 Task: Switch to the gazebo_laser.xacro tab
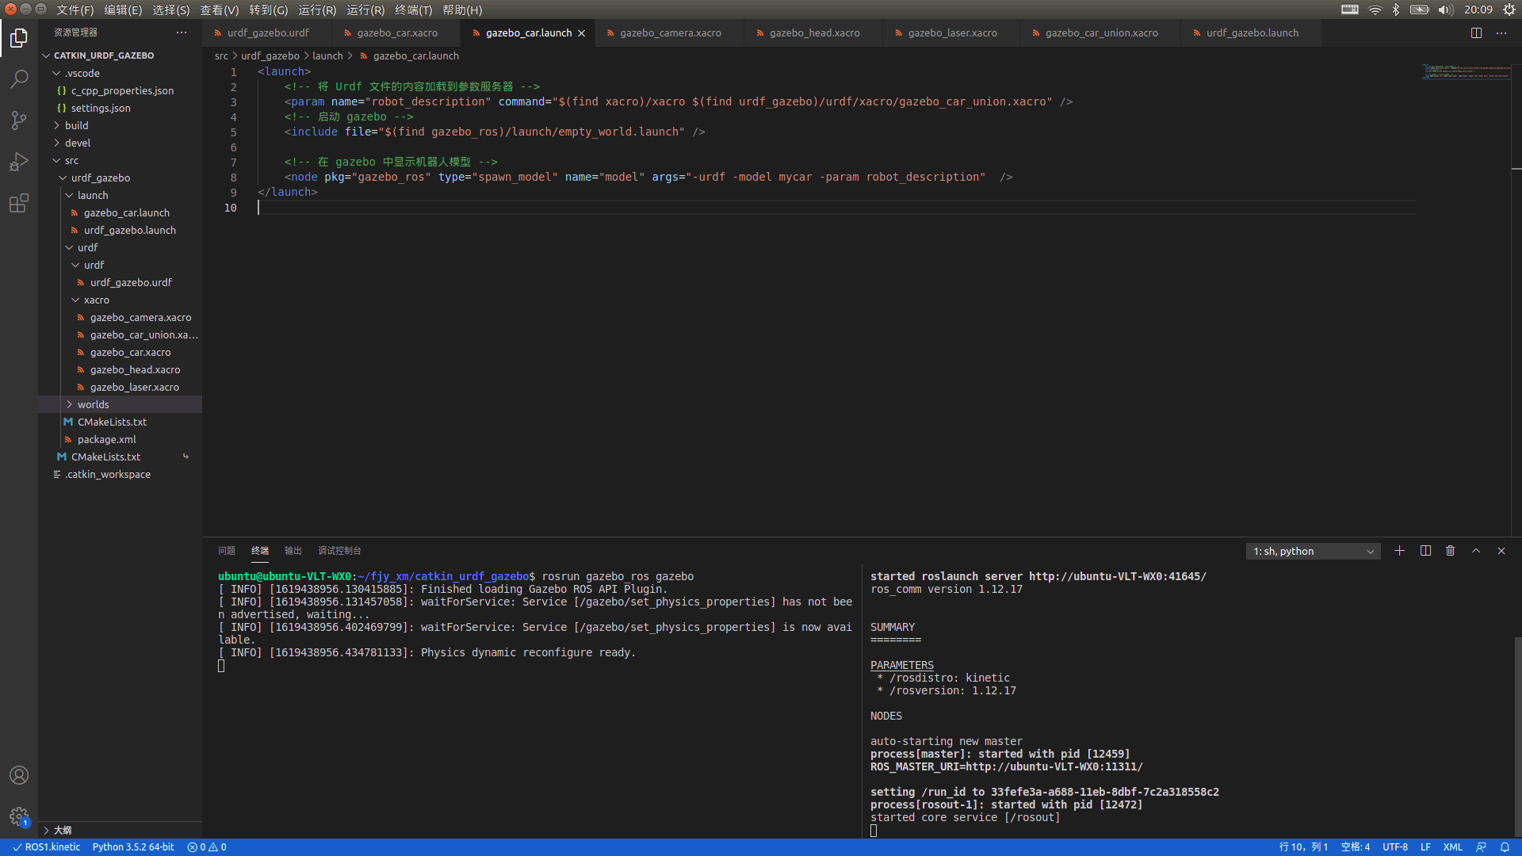click(x=952, y=33)
